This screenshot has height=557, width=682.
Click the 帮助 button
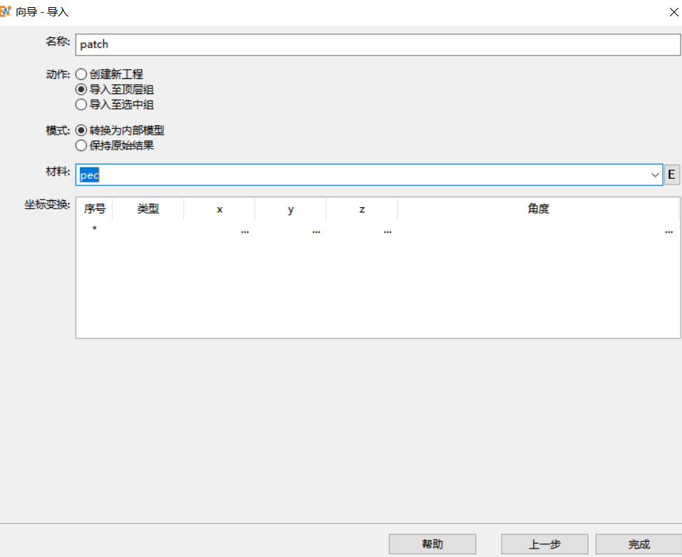point(433,544)
